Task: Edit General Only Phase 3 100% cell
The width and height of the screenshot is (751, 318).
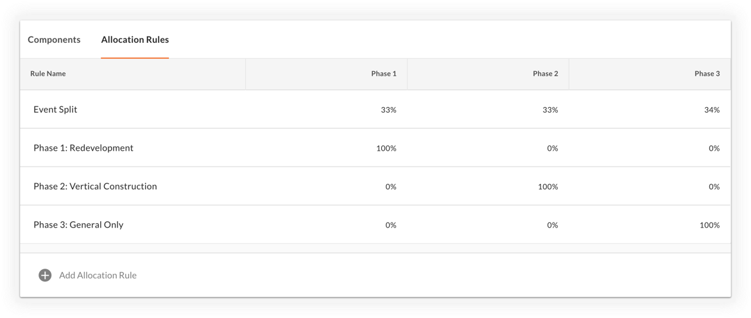Action: [709, 226]
